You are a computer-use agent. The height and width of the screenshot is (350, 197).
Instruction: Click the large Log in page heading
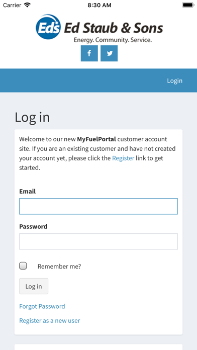click(32, 117)
